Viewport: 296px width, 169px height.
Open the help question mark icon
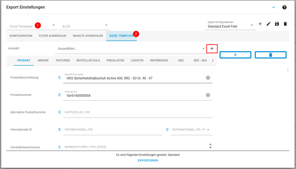[x=284, y=7]
